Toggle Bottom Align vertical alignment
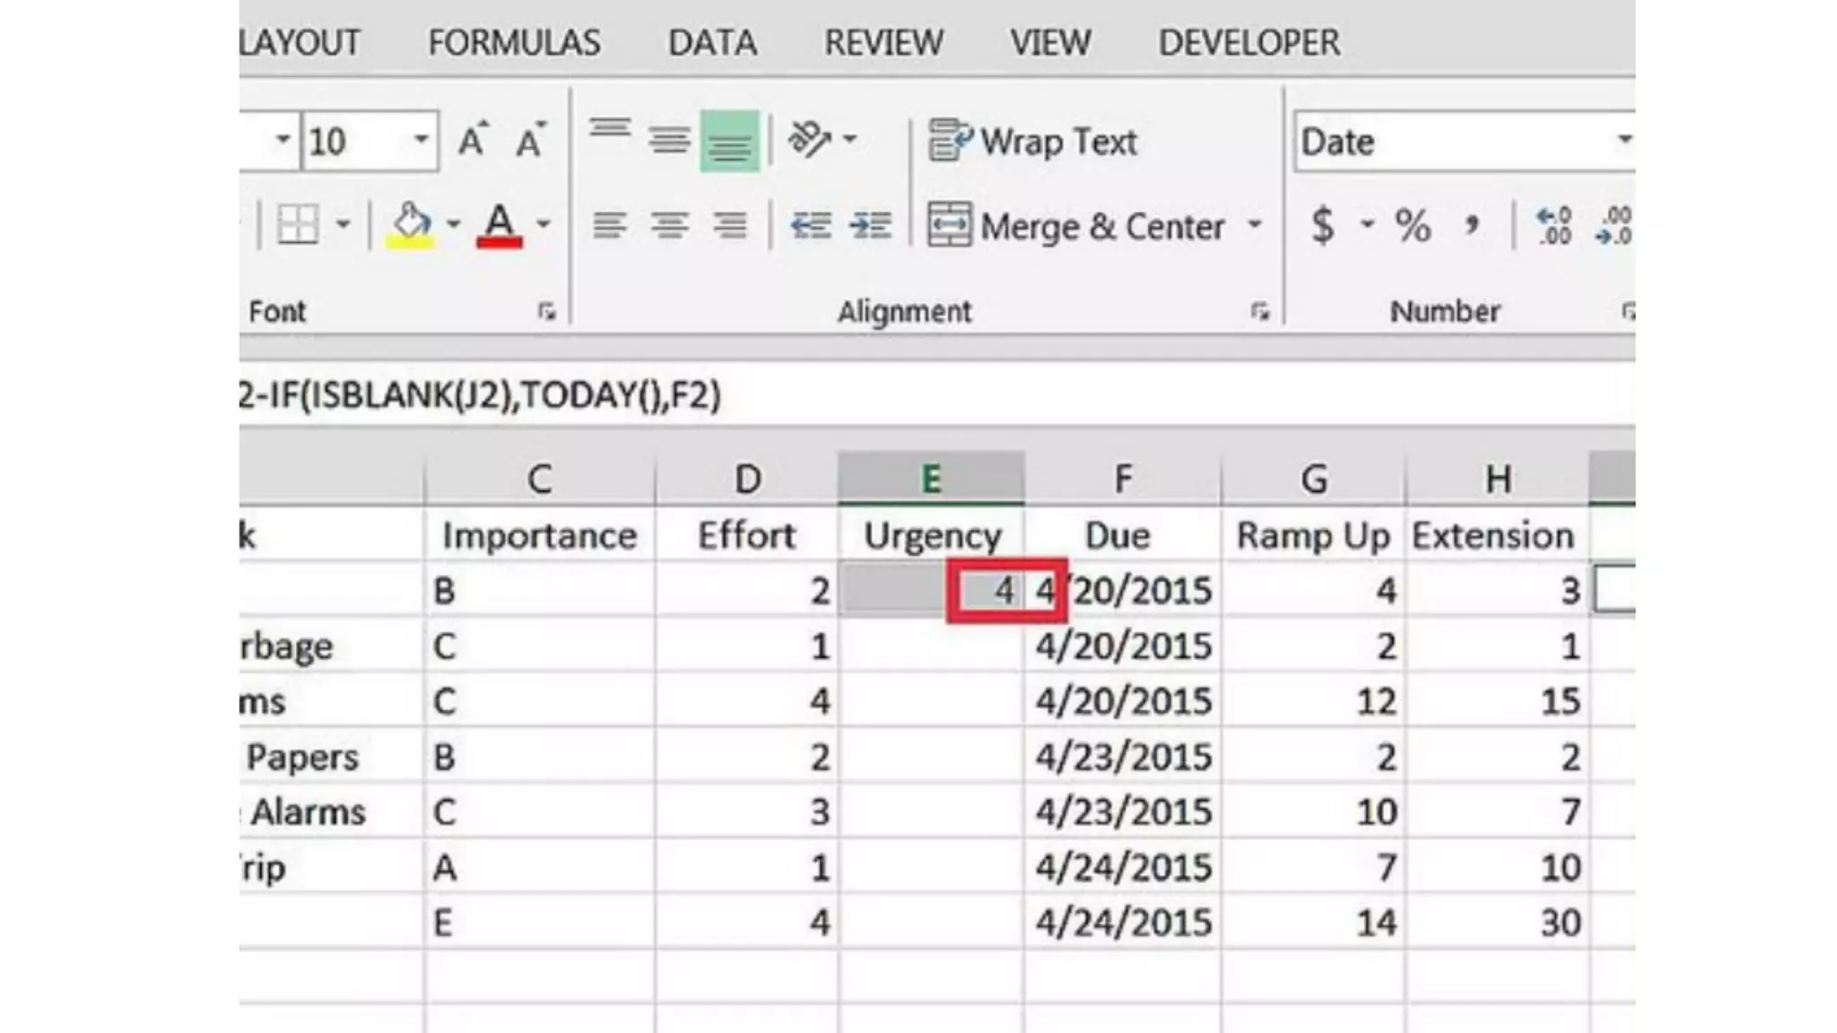The image size is (1837, 1033). pos(729,142)
